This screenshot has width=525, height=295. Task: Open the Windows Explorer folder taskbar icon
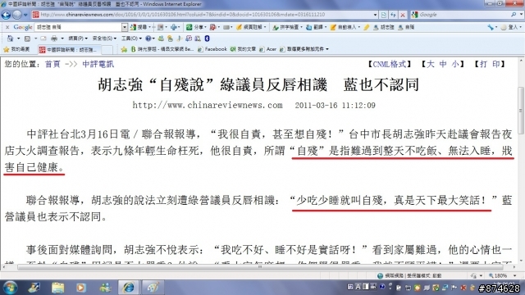click(57, 288)
